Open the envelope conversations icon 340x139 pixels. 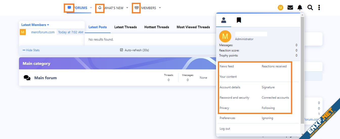290,8
